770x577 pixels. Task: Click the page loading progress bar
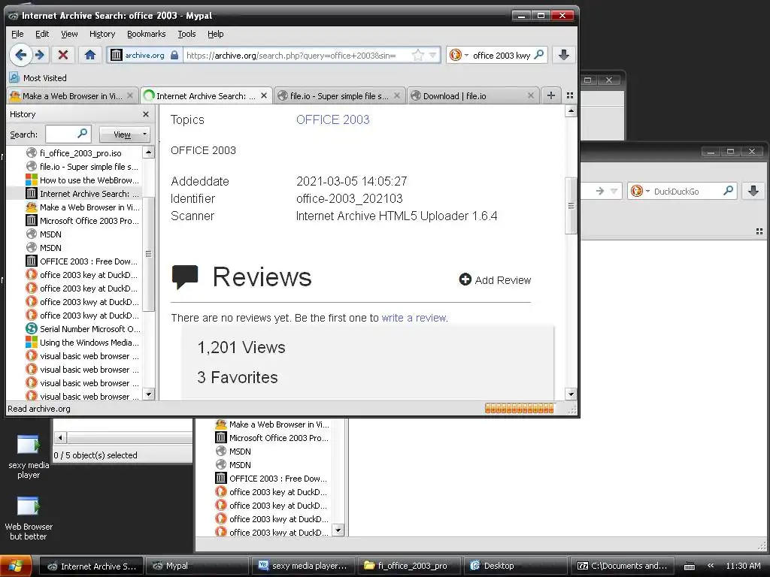519,408
